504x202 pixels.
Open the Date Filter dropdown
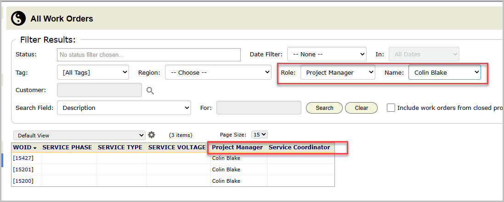coord(327,54)
